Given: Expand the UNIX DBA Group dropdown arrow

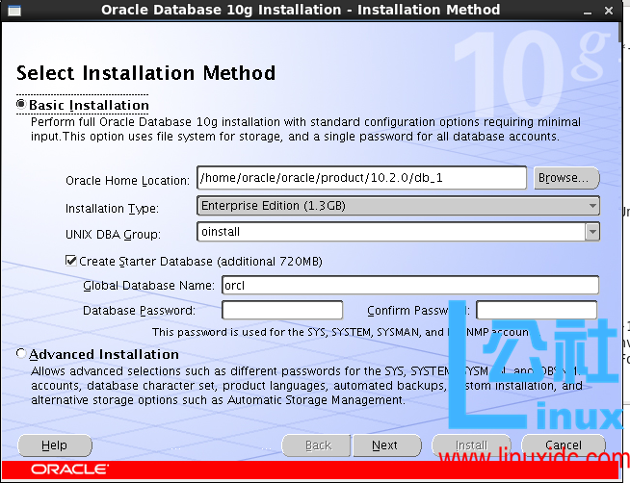Looking at the screenshot, I should pos(592,232).
